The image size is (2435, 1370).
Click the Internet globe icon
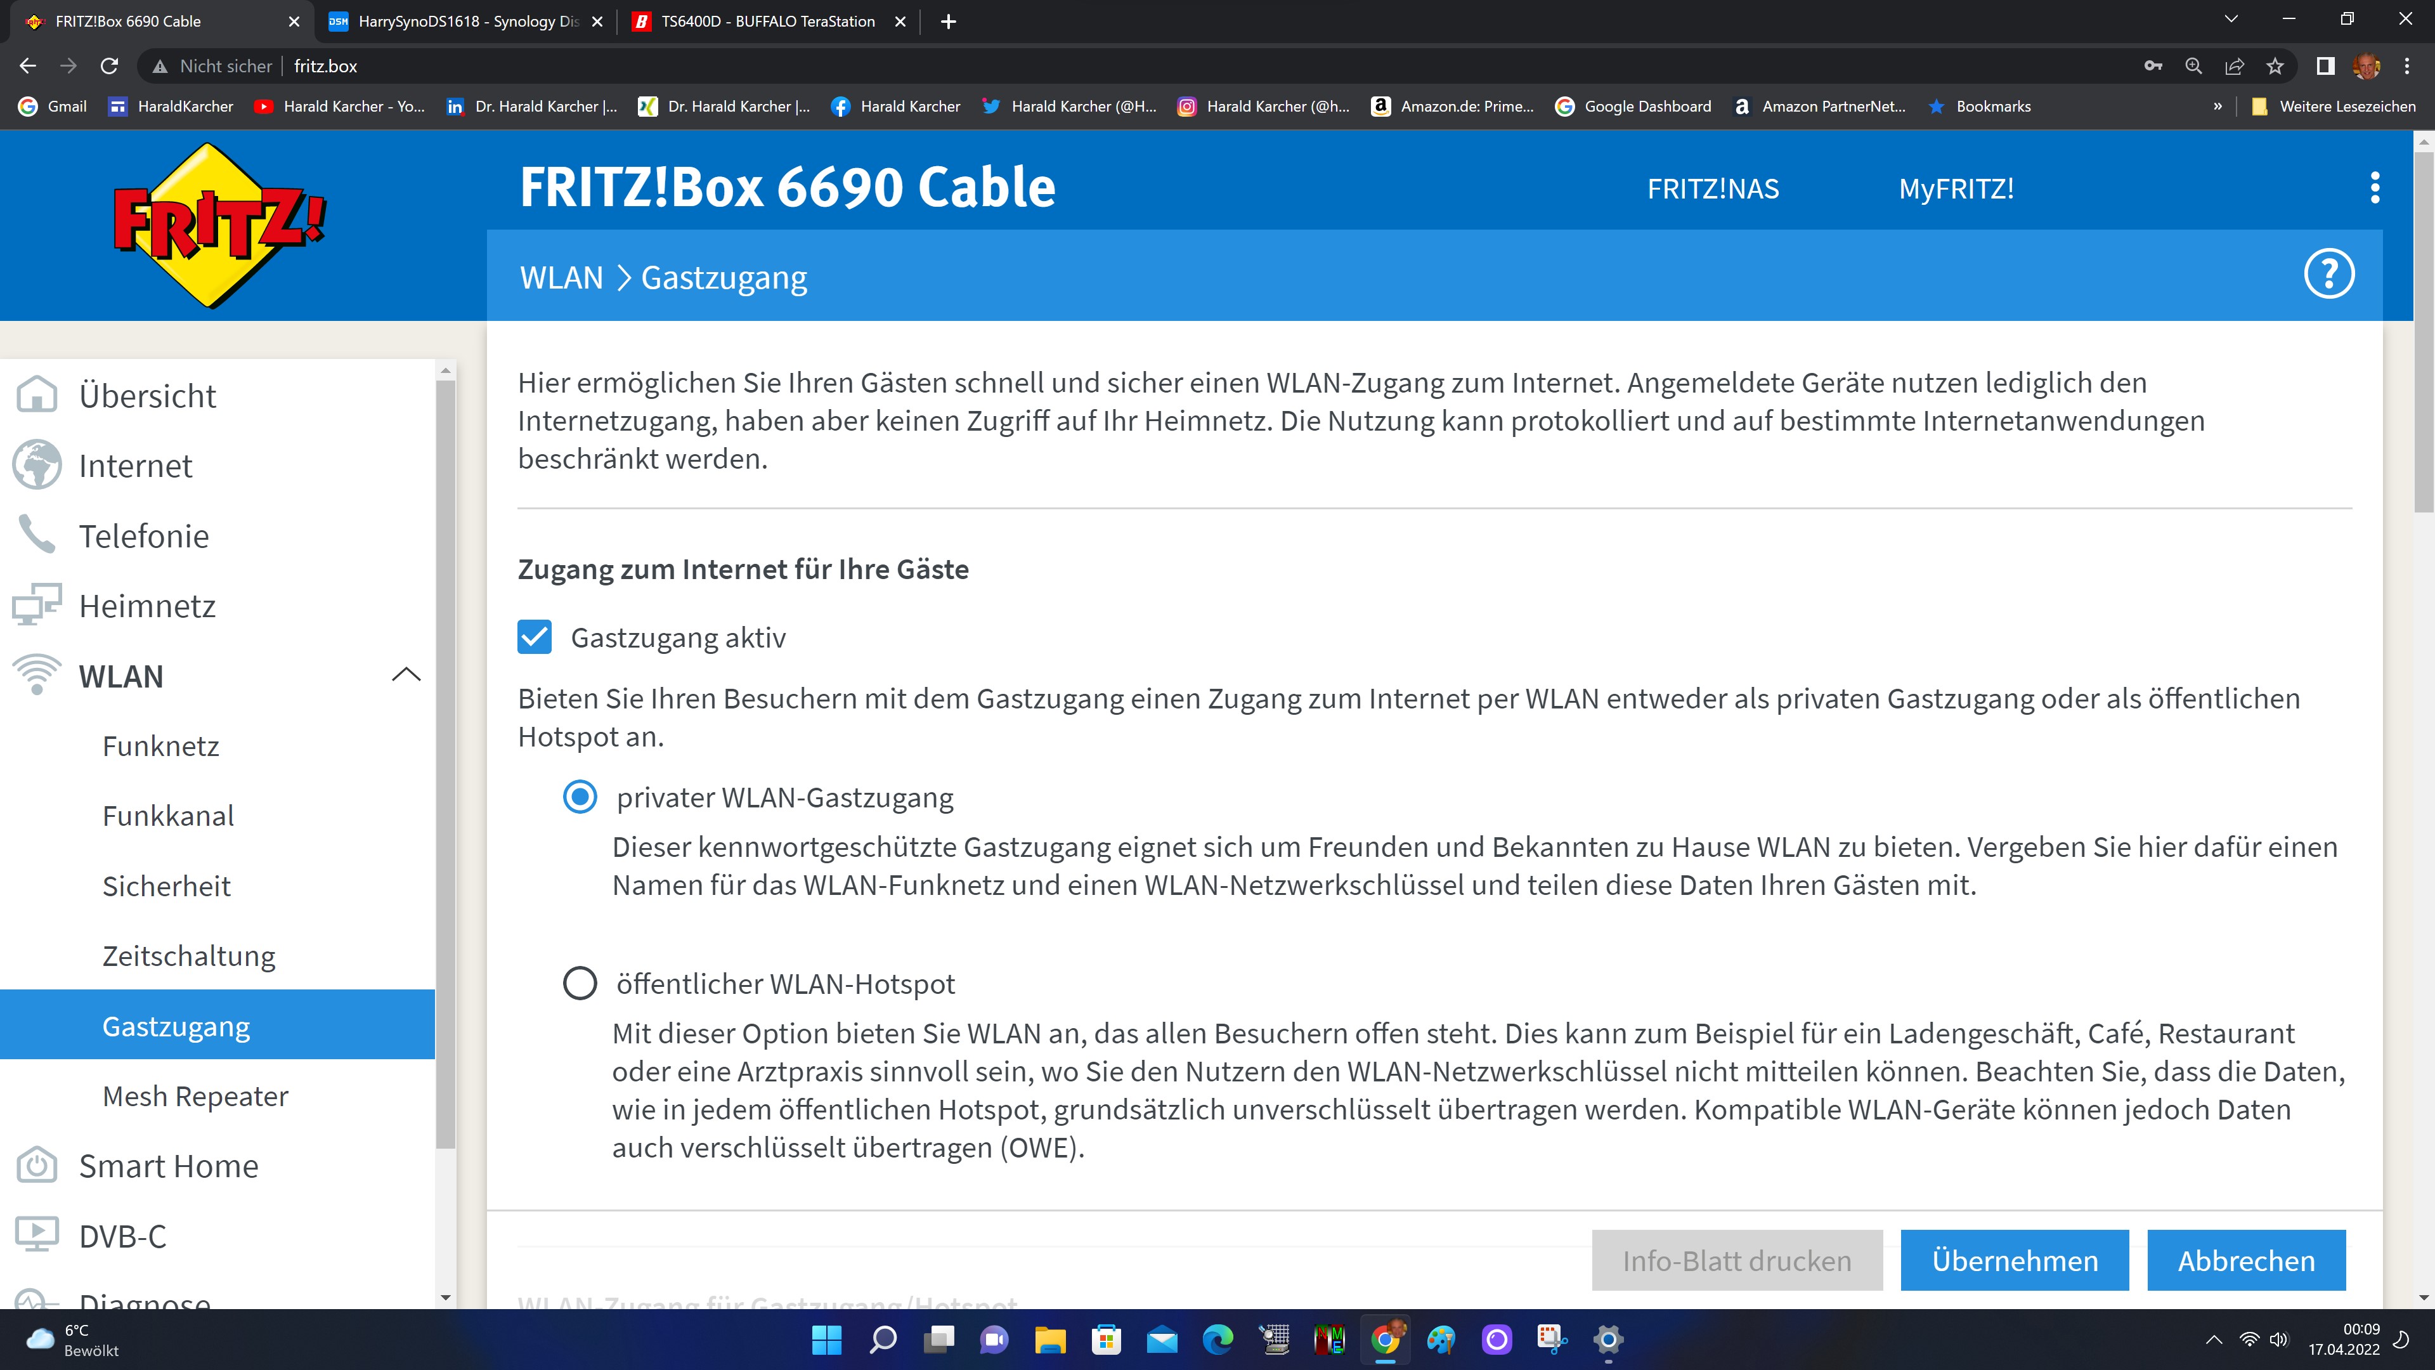coord(37,465)
